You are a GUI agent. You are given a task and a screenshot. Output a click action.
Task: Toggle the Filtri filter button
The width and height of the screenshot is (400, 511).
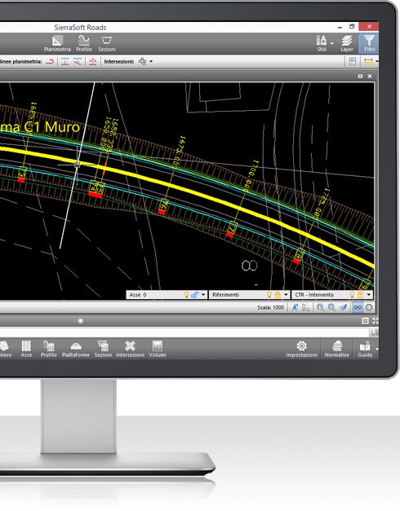[x=369, y=44]
